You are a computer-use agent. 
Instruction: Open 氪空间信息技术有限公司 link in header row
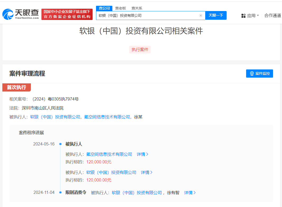coord(107,117)
